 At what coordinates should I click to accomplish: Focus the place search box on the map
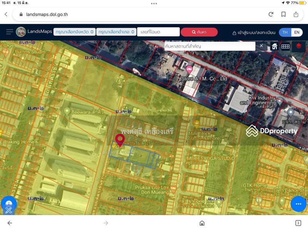coord(209,46)
